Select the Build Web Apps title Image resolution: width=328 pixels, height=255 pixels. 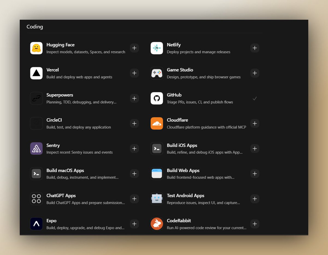(183, 171)
